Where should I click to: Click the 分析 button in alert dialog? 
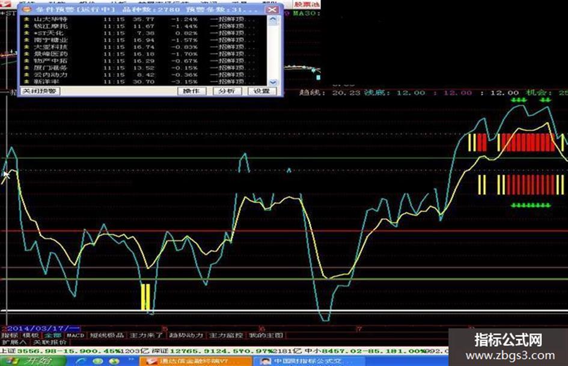click(x=227, y=91)
